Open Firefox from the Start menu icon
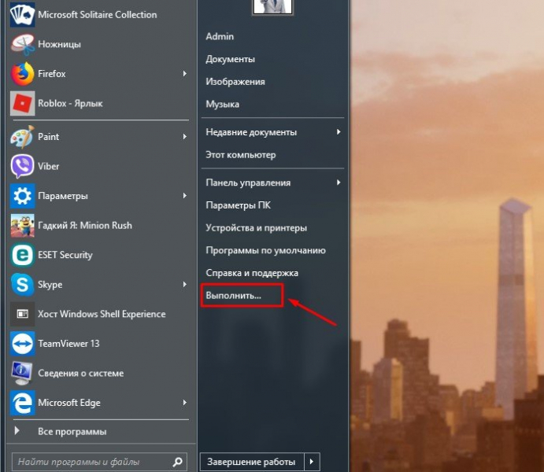The width and height of the screenshot is (544, 472). pyautogui.click(x=22, y=74)
